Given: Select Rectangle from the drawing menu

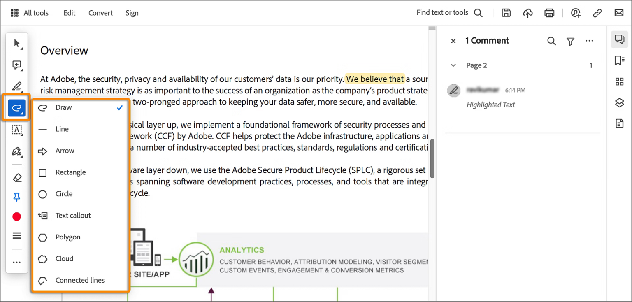Looking at the screenshot, I should (x=71, y=172).
